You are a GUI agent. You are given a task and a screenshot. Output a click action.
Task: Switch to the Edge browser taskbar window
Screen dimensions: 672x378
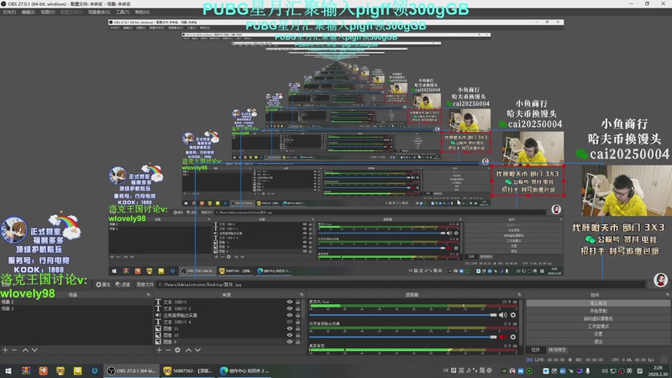[245, 370]
